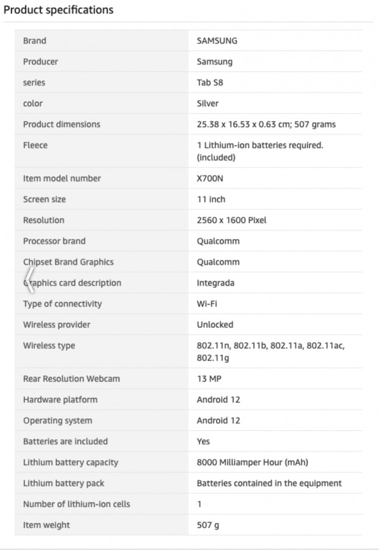The height and width of the screenshot is (550, 379).
Task: Click the Processor brand label
Action: (54, 241)
